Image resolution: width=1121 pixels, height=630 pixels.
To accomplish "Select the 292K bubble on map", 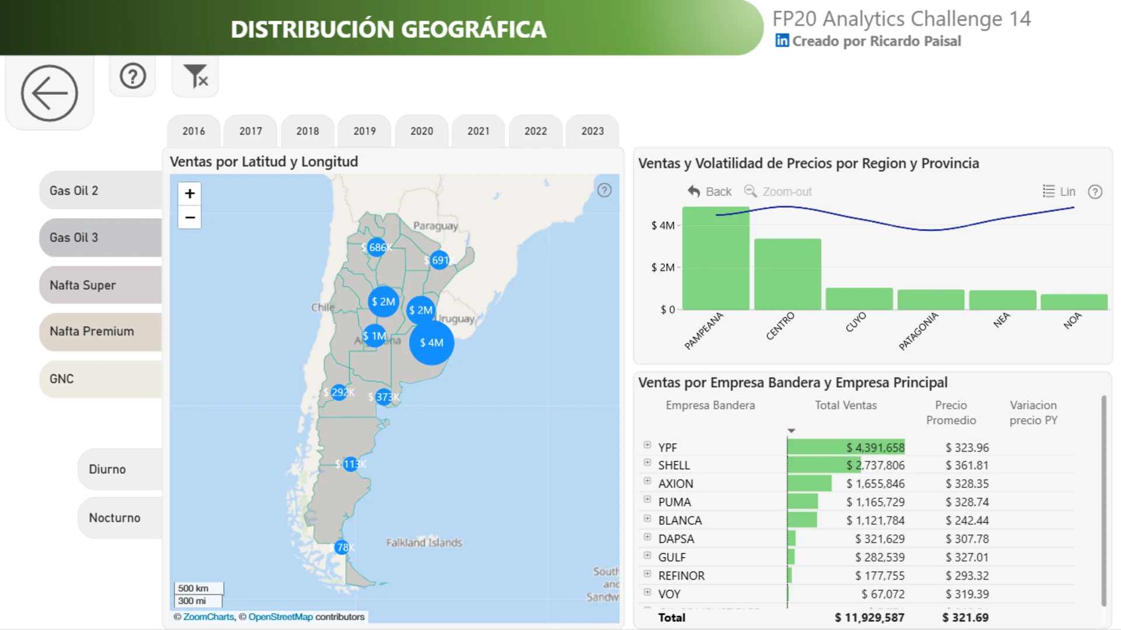I will tap(339, 393).
